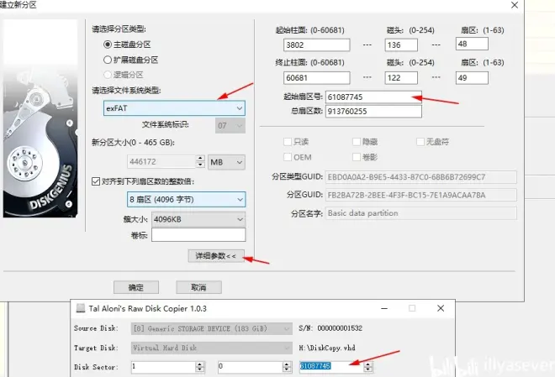Viewport: 555px width, 377px height.
Task: Click the start cylinder field 3802
Action: point(317,45)
